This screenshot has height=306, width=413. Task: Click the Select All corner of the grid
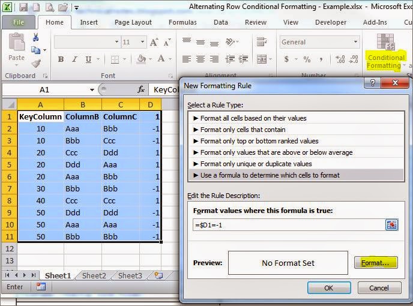click(10, 105)
